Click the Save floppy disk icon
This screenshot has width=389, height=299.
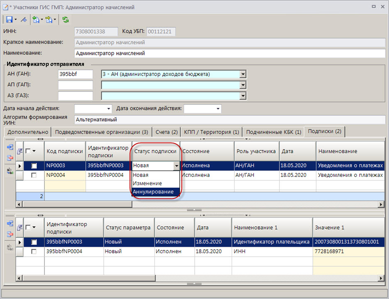click(9, 20)
